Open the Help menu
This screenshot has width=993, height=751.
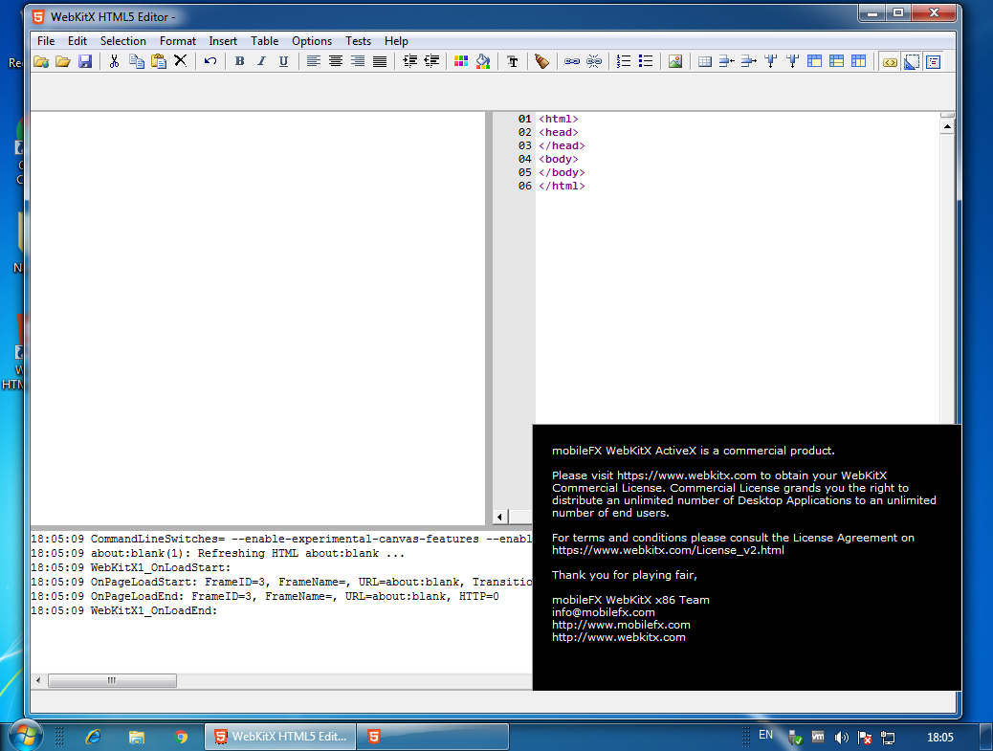tap(396, 40)
